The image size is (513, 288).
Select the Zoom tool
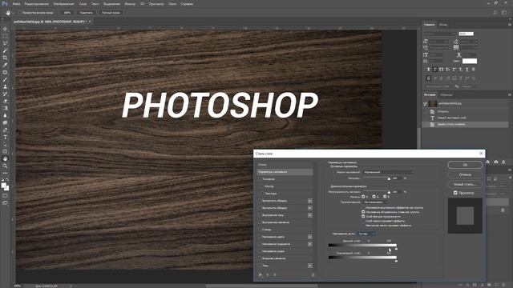pyautogui.click(x=5, y=166)
